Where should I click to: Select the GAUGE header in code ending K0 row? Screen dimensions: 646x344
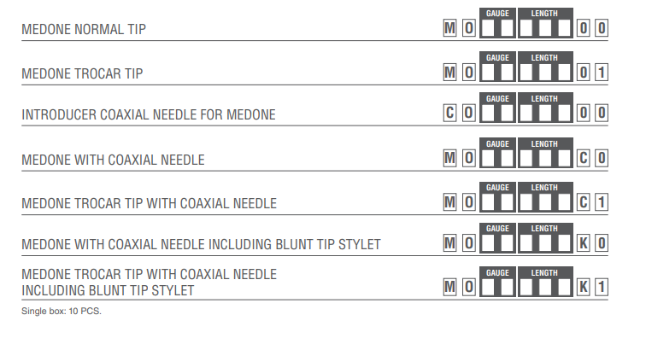tap(497, 229)
